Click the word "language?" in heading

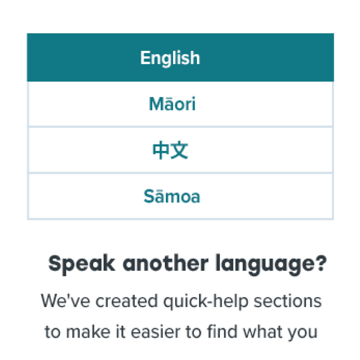pyautogui.click(x=271, y=264)
